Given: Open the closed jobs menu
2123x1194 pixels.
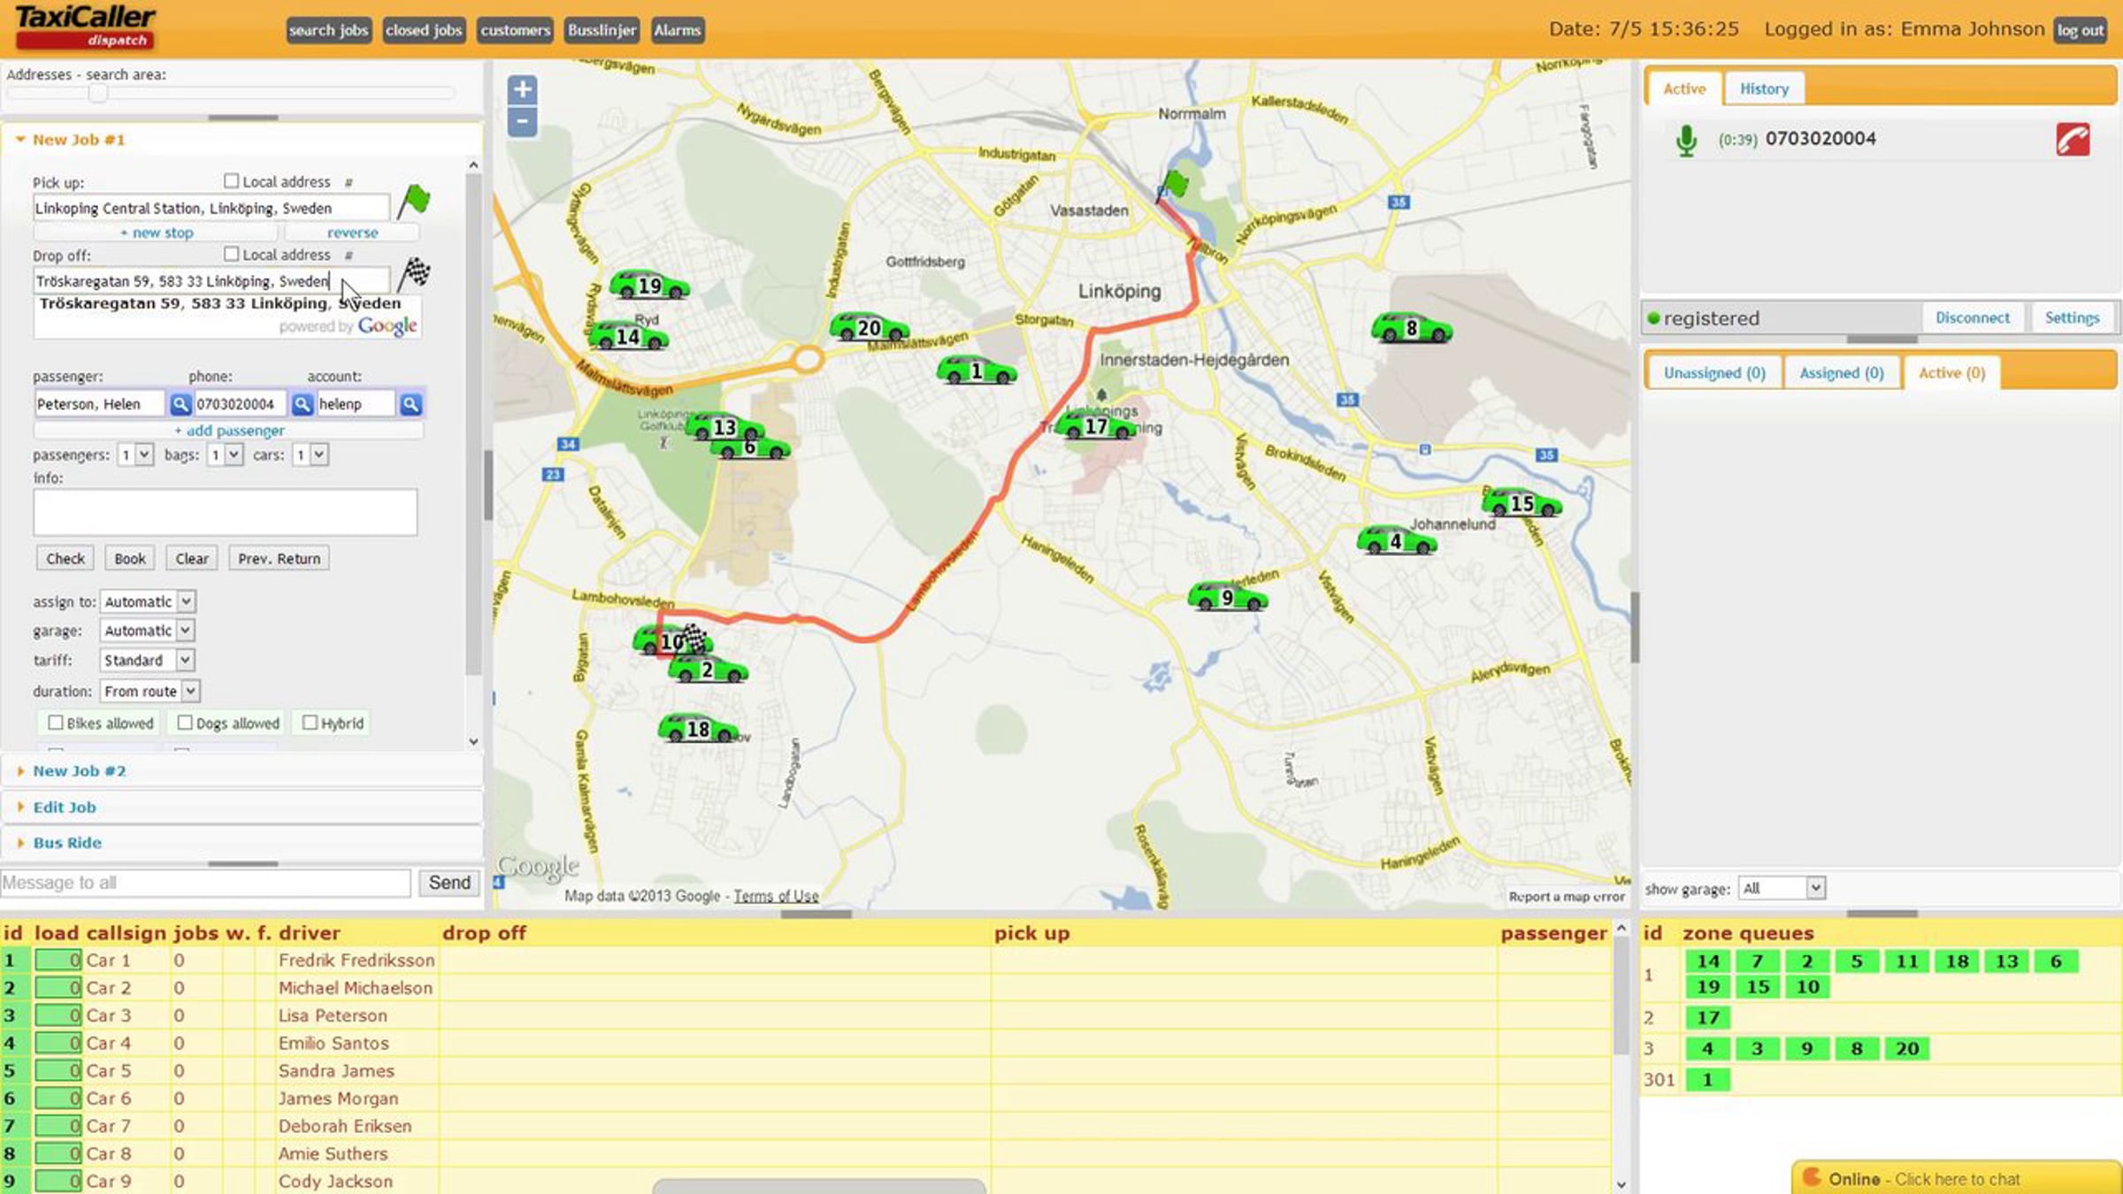Looking at the screenshot, I should coord(424,30).
